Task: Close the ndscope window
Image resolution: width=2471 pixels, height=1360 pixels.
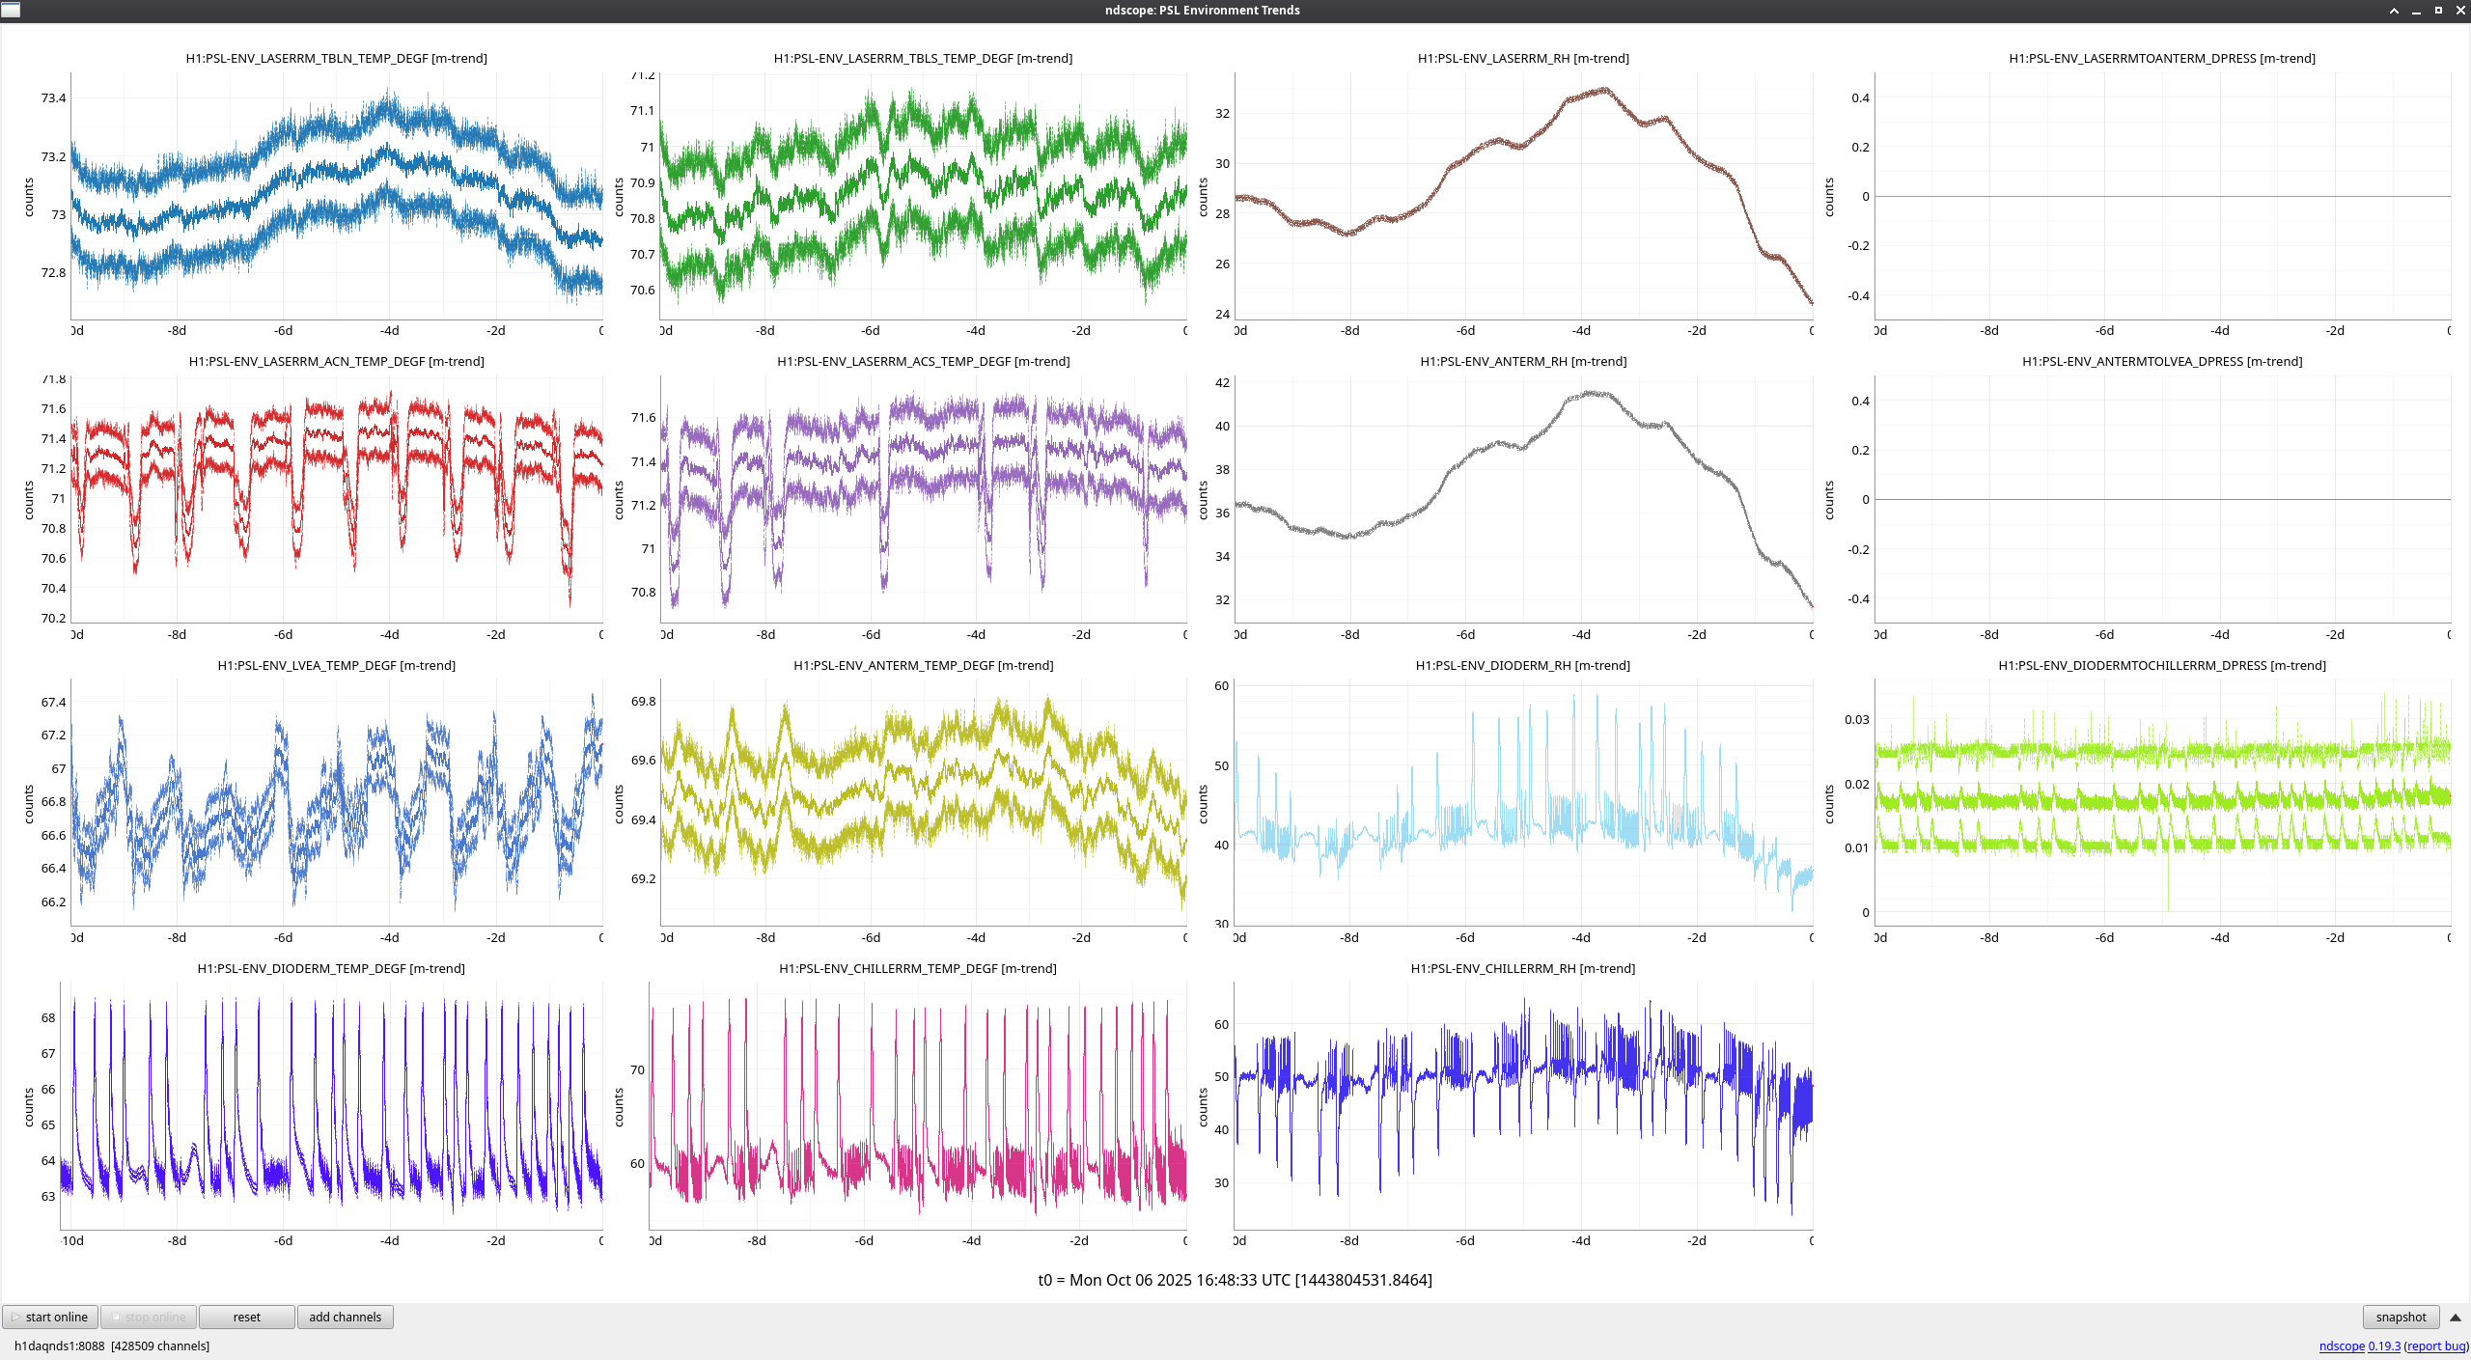Action: tap(2460, 11)
